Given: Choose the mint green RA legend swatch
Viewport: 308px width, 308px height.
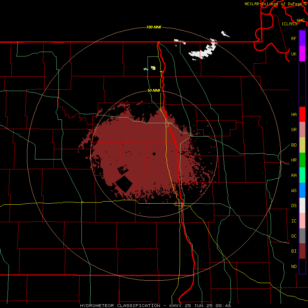Looking at the screenshot, I should 302,175.
